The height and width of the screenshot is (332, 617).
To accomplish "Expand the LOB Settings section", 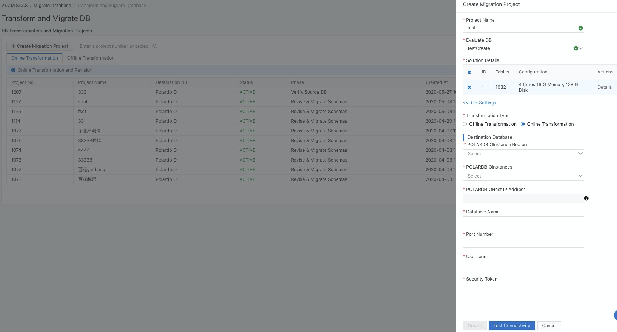I will coord(480,103).
